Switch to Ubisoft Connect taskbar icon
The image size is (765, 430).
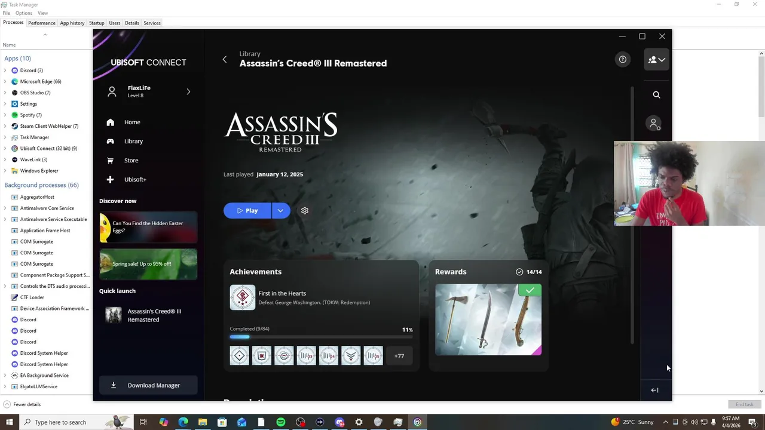click(x=417, y=422)
